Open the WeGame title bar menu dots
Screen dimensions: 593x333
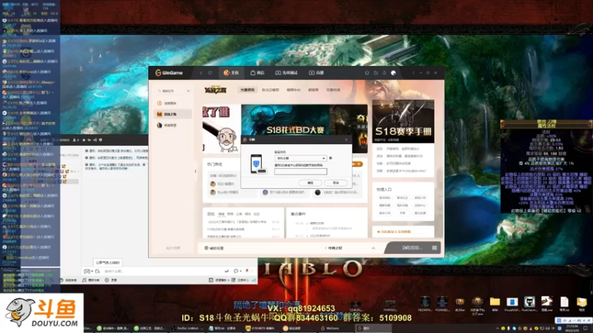tap(413, 73)
